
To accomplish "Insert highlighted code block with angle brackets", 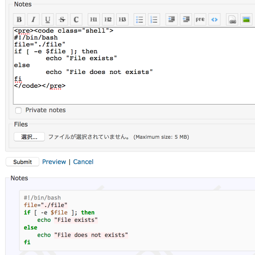I will tap(214, 19).
